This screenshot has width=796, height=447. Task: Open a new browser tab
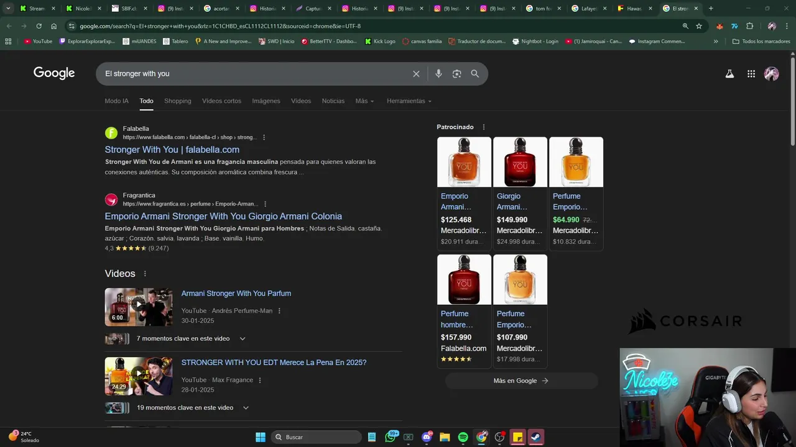711,9
